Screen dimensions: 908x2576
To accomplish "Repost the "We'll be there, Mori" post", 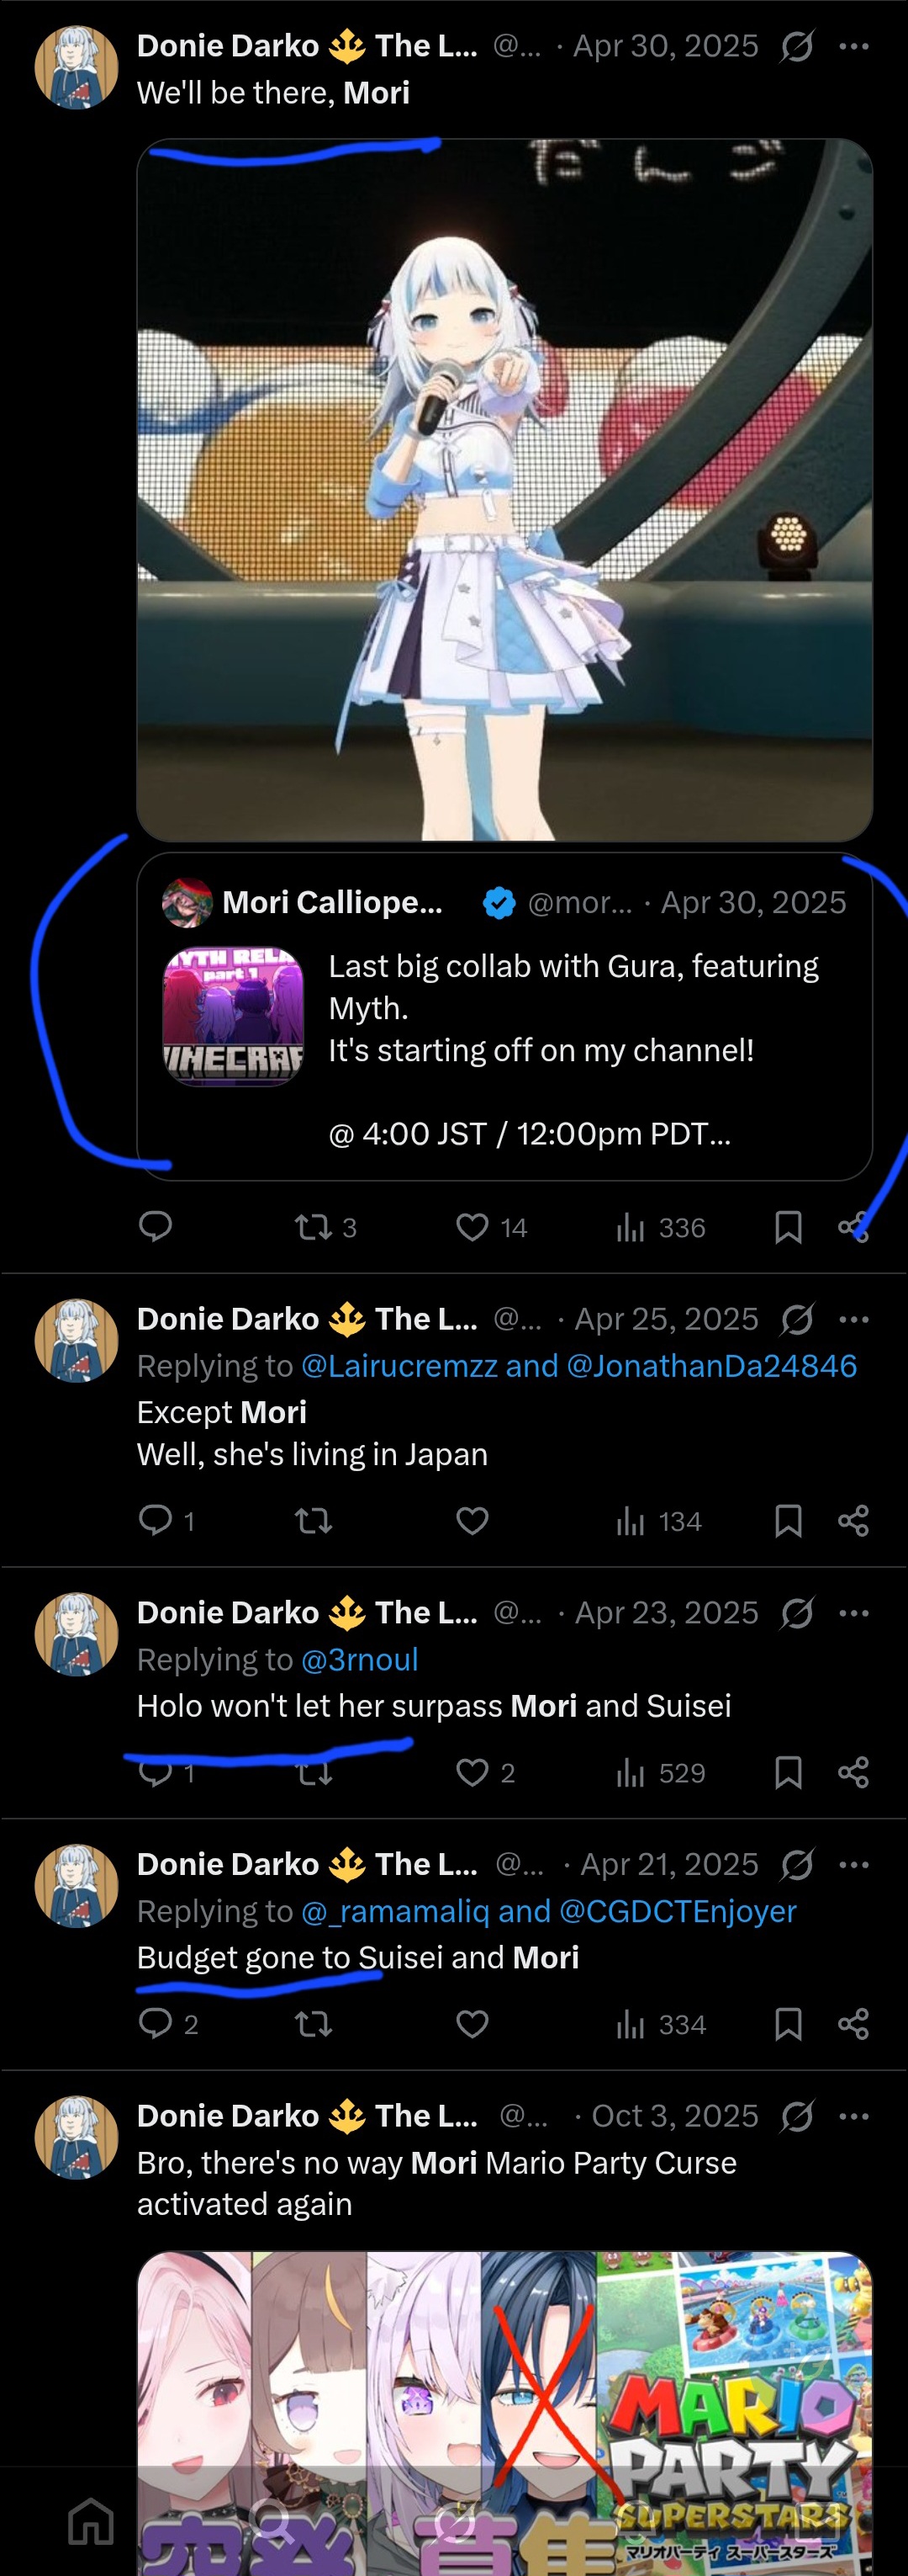I will tap(314, 1227).
